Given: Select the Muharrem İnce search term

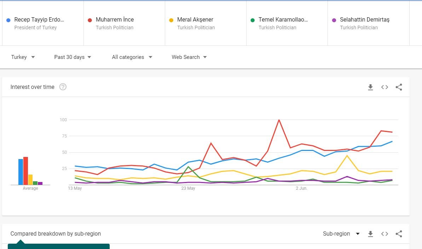Looking at the screenshot, I should [x=115, y=20].
